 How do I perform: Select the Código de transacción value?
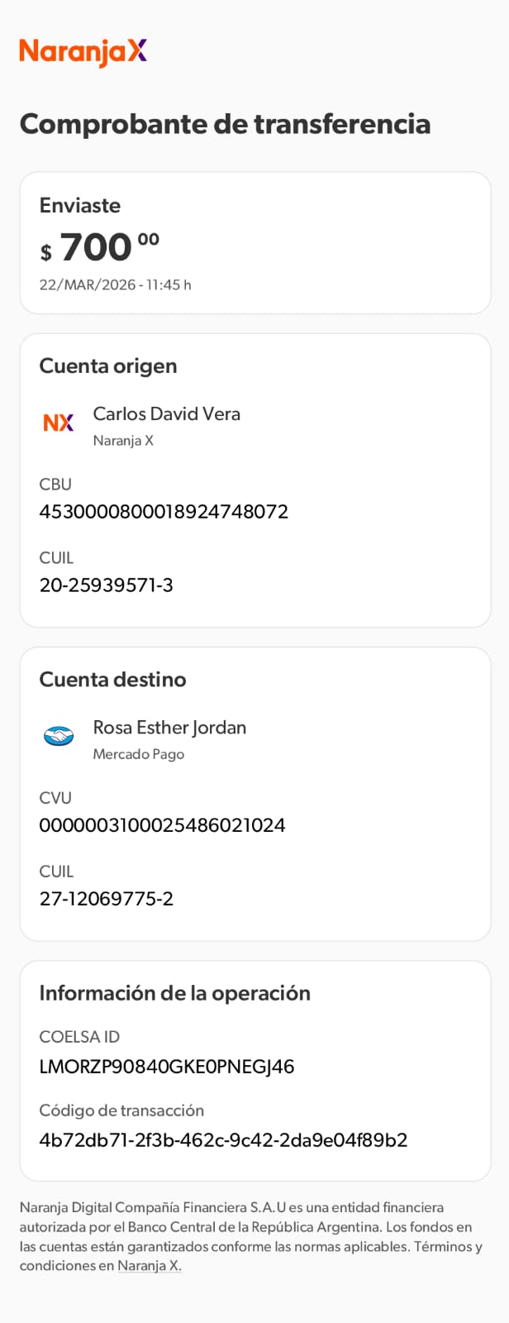[223, 1139]
